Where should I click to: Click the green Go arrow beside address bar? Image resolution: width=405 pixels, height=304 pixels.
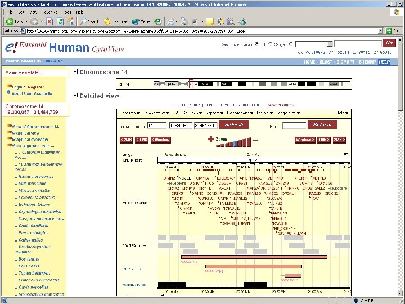tap(389, 31)
